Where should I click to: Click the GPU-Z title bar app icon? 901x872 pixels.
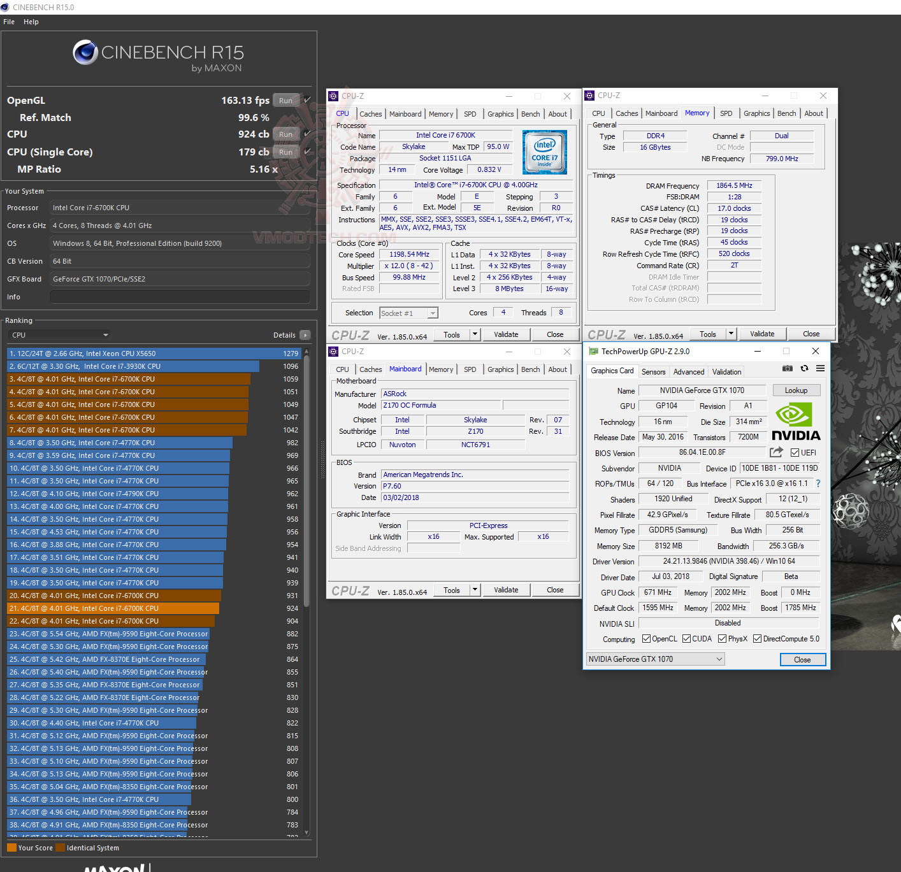(x=593, y=351)
